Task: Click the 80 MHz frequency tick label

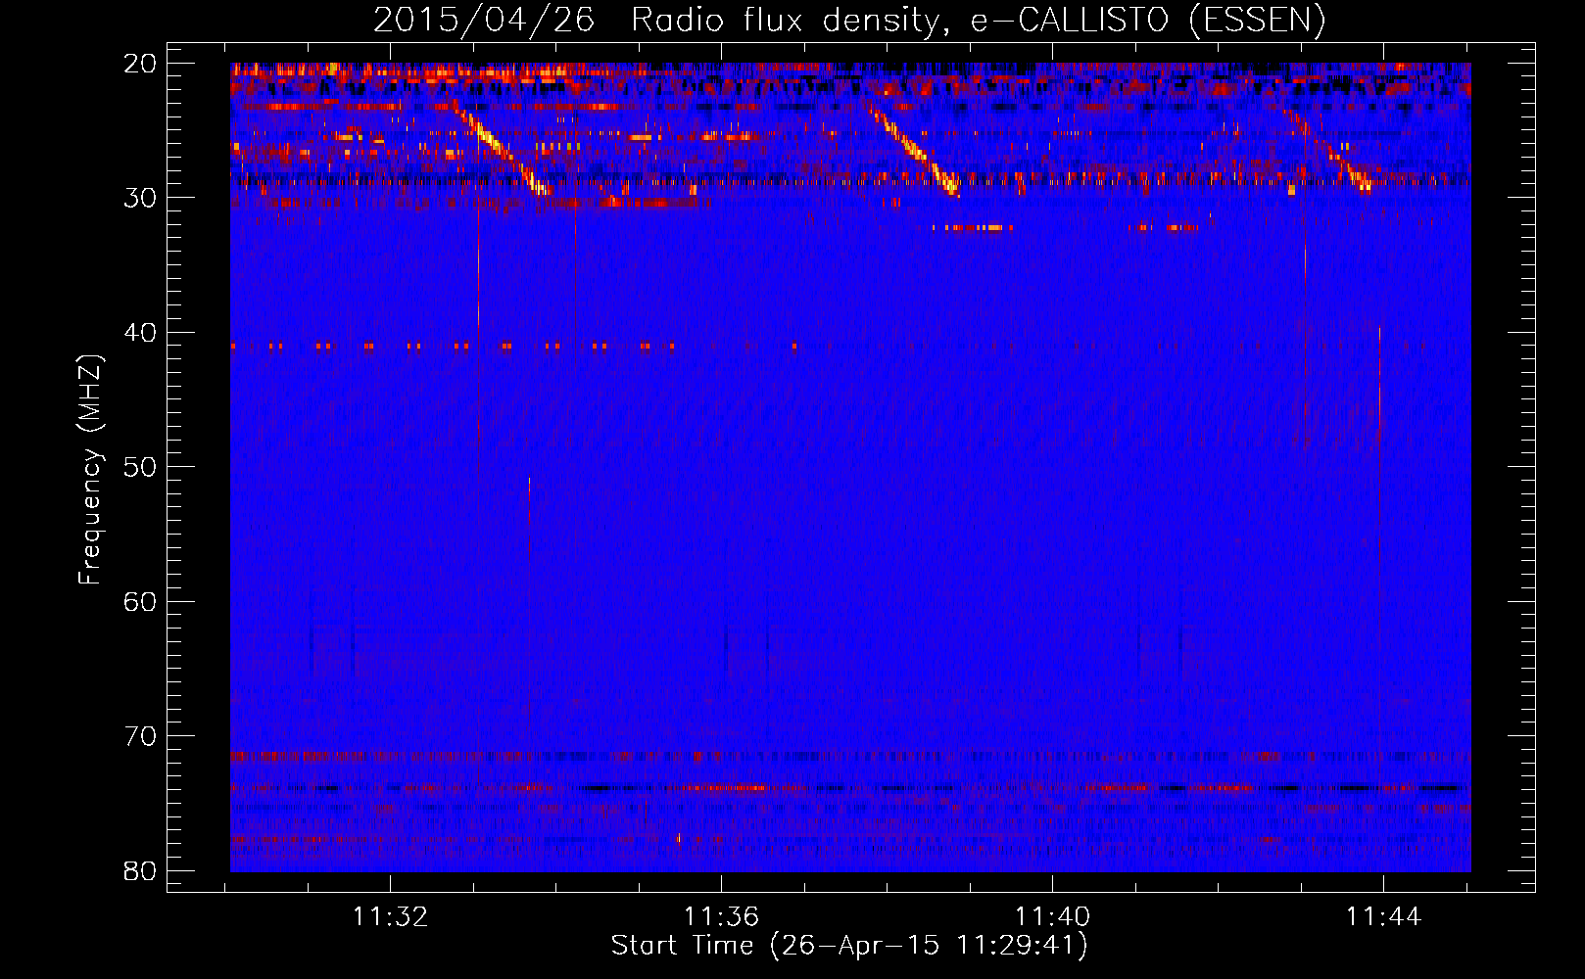Action: point(140,871)
